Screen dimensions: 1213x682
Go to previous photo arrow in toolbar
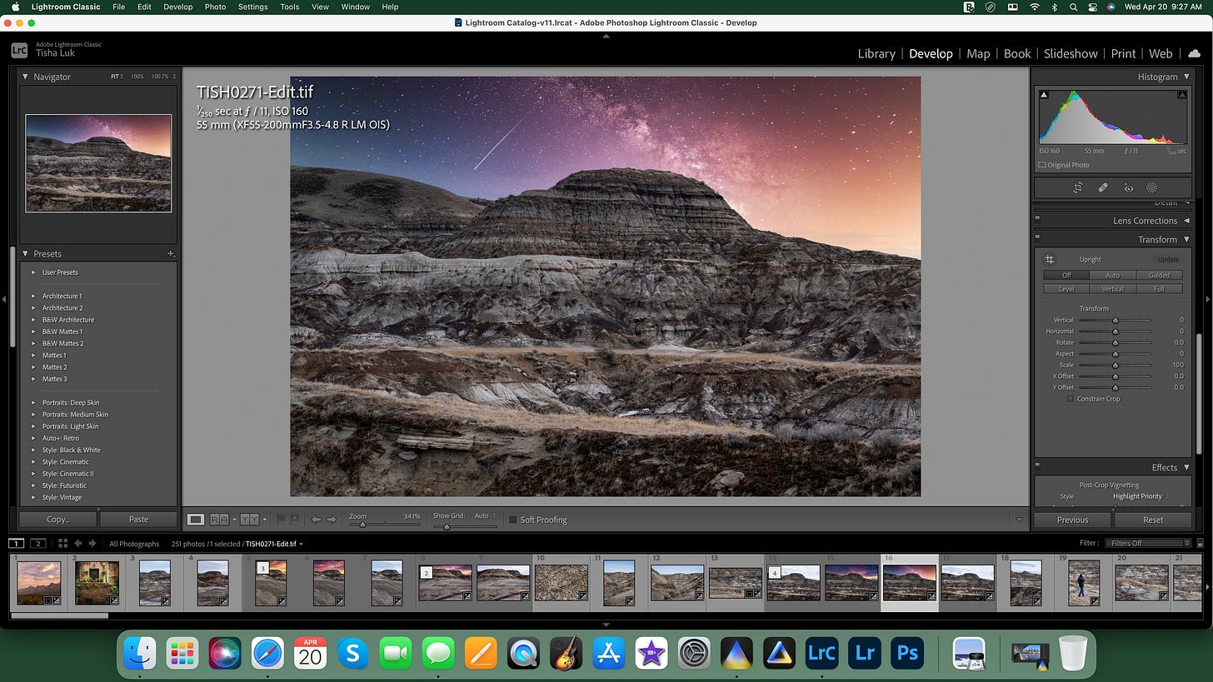pyautogui.click(x=316, y=520)
